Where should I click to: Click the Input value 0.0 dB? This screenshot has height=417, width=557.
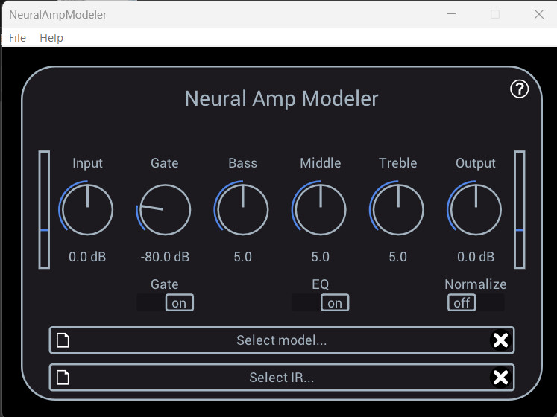tap(87, 257)
